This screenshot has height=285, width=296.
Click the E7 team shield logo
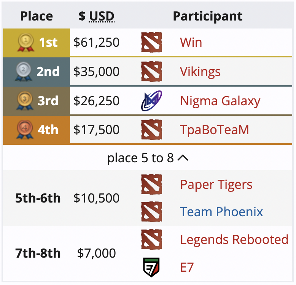(x=151, y=267)
